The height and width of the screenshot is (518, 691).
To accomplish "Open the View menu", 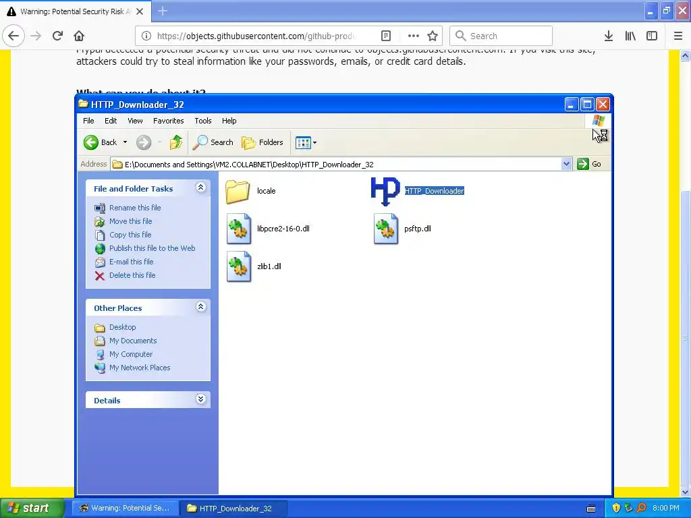I will coord(135,121).
